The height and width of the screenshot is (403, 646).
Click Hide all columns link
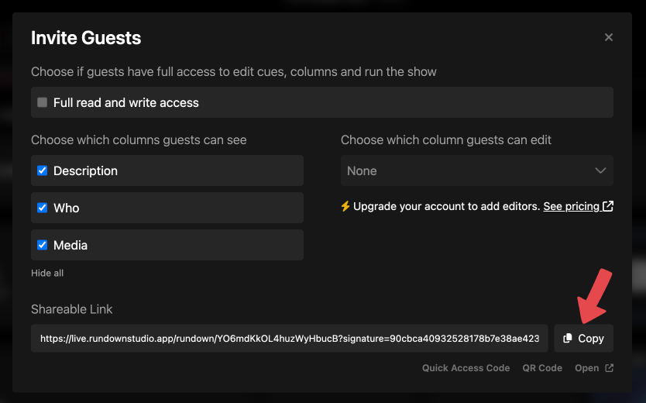coord(47,274)
